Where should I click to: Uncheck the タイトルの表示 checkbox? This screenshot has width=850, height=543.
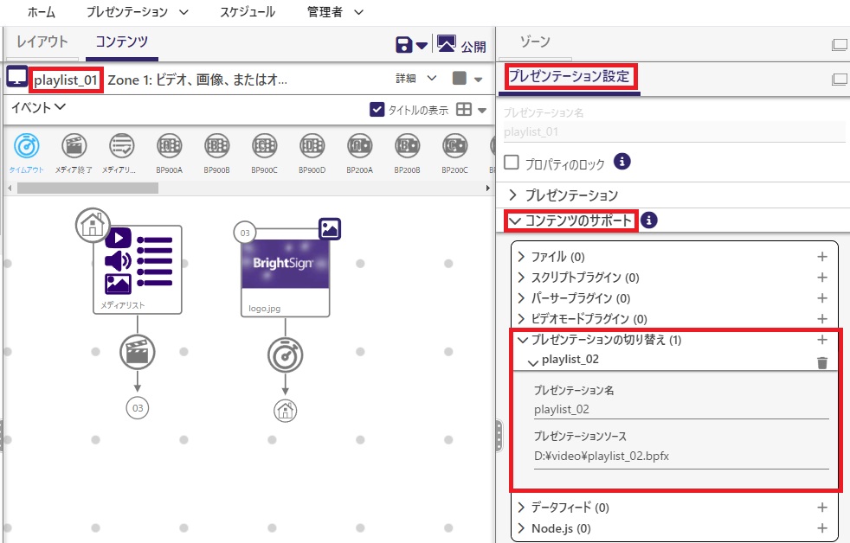pos(377,109)
